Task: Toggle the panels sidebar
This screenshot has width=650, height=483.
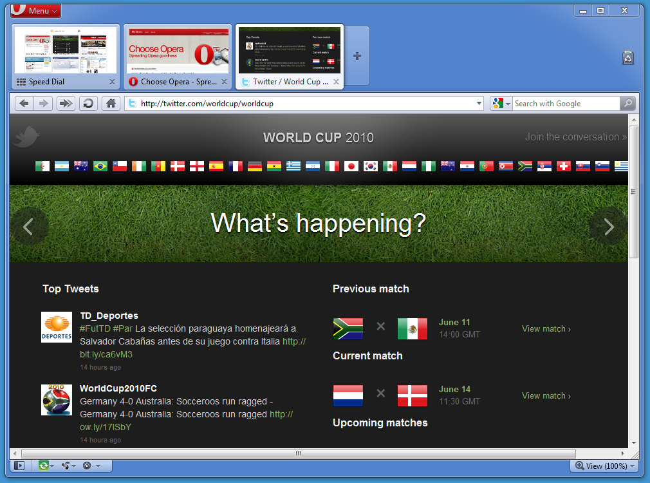Action: 19,465
